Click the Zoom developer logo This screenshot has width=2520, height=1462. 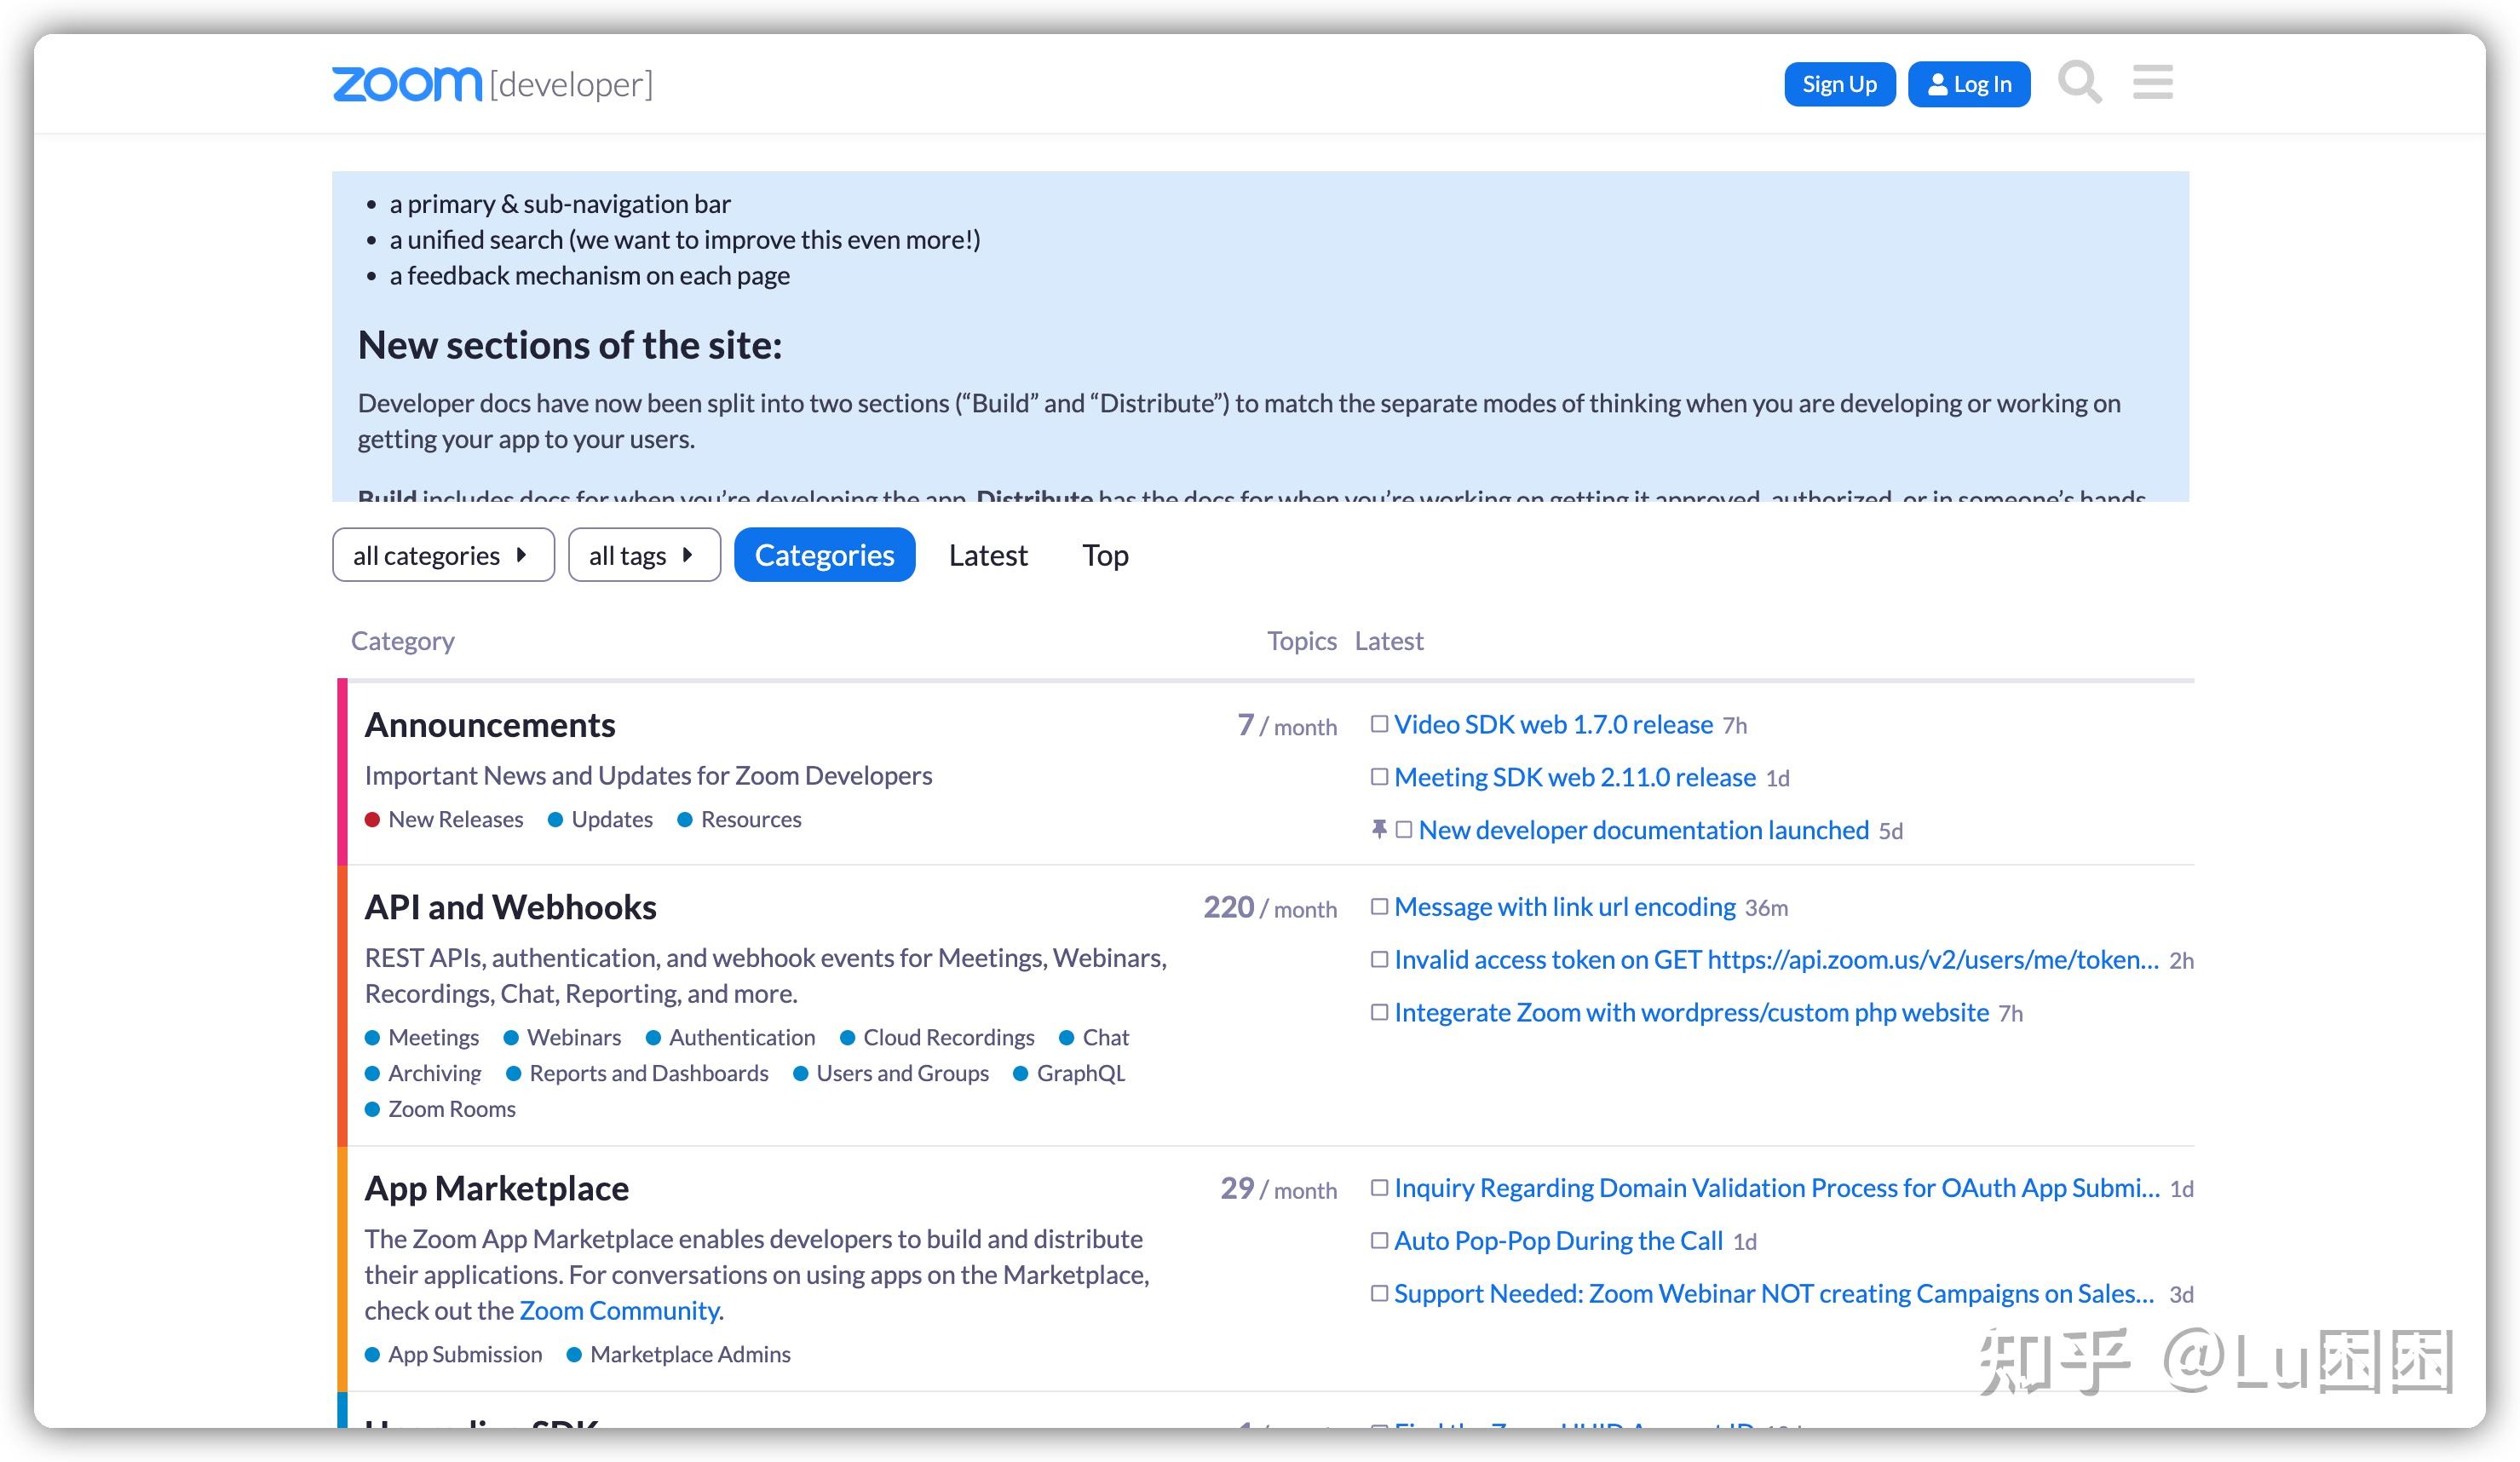[x=492, y=84]
